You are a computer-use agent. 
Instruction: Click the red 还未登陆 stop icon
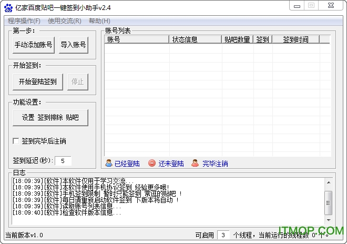(152, 163)
